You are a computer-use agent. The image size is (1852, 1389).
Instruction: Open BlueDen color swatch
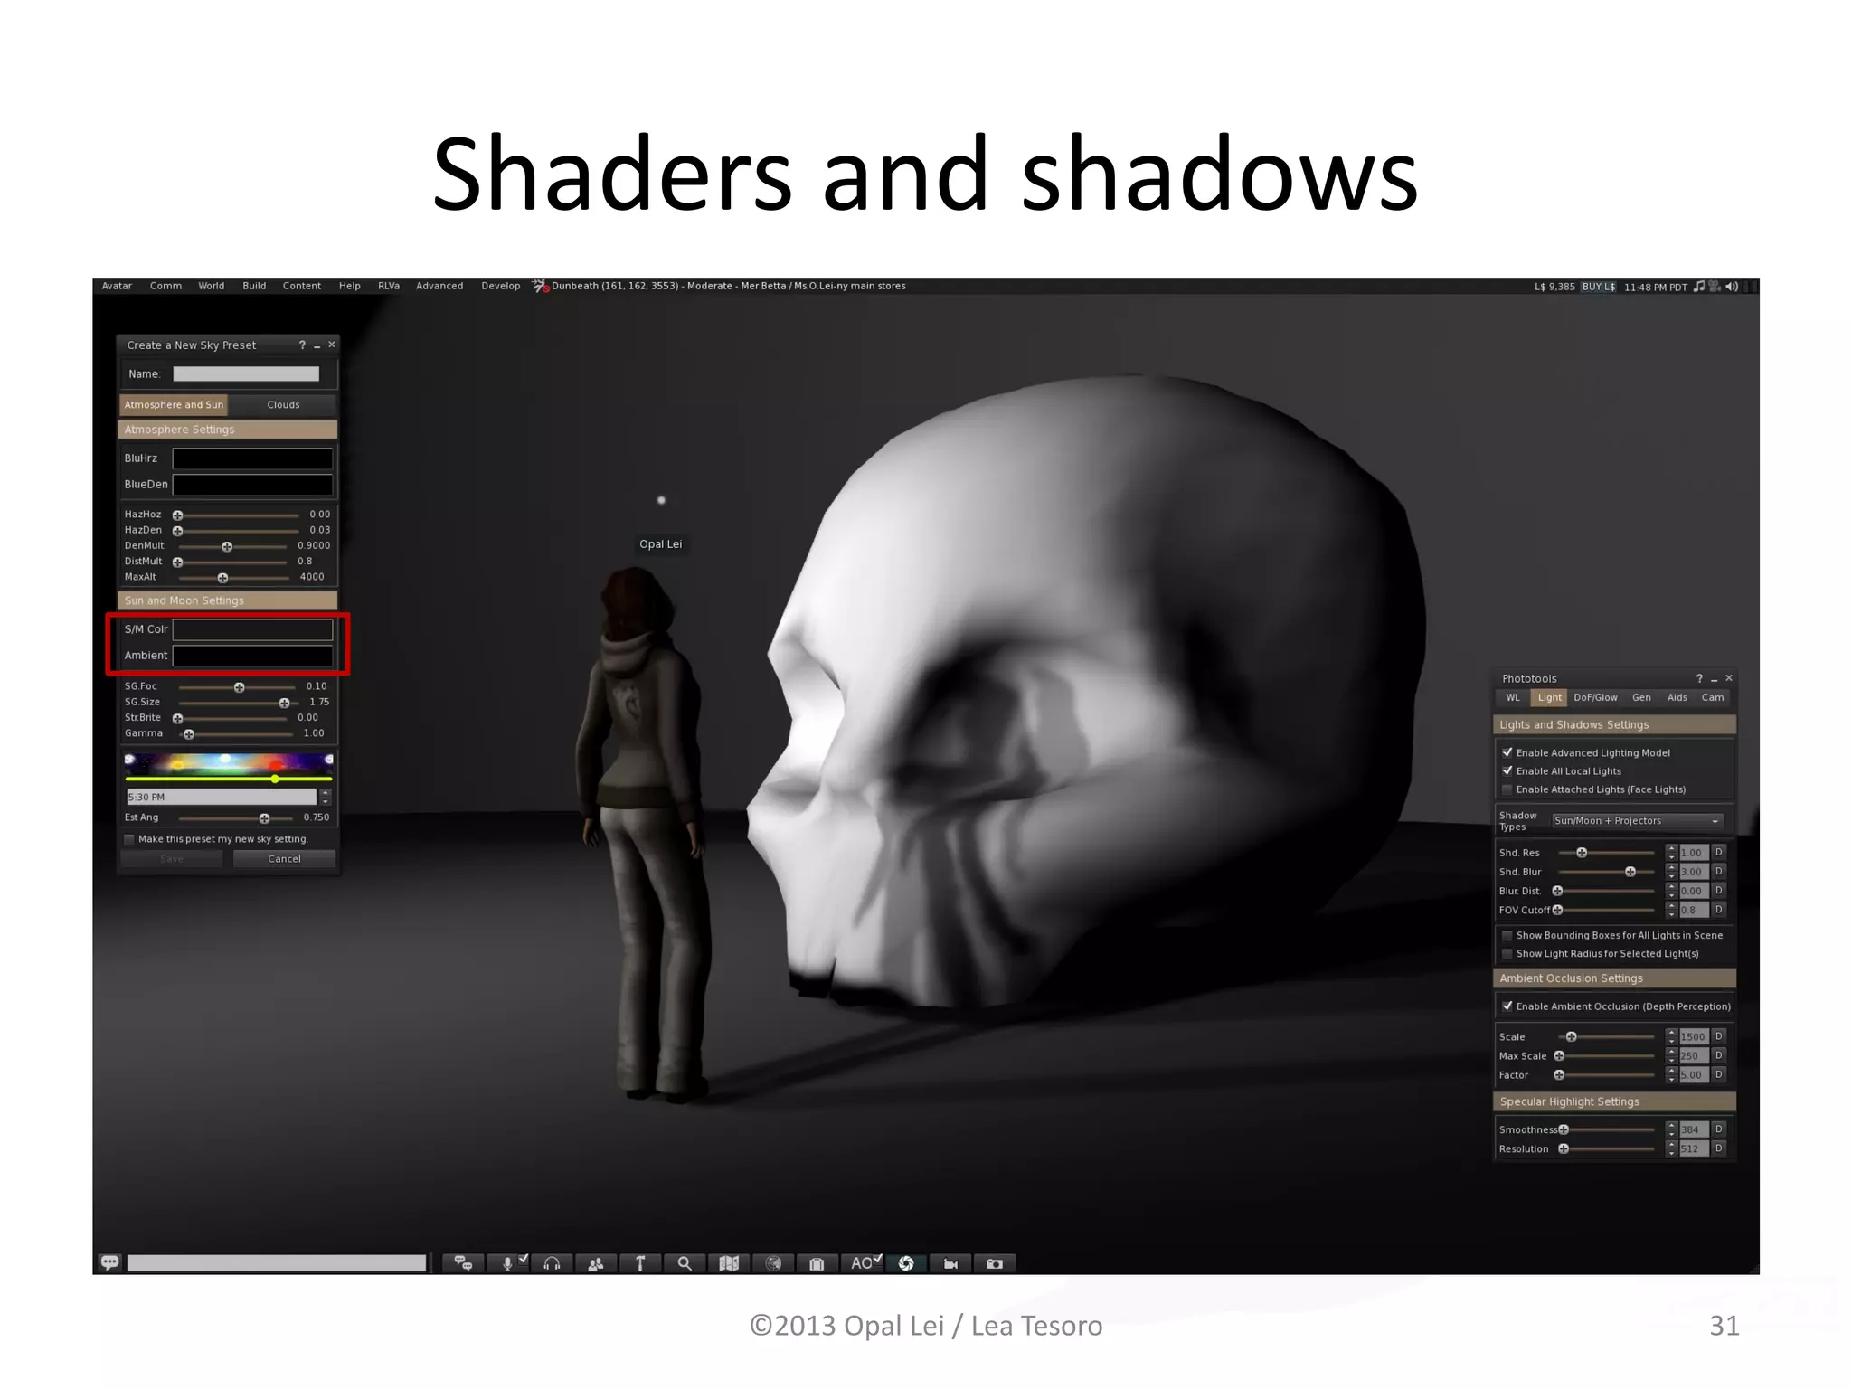tap(252, 485)
